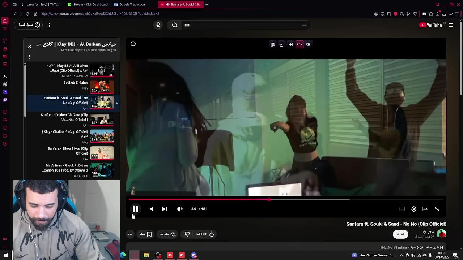Skip to the next video in player
This screenshot has width=463, height=260.
[164, 209]
